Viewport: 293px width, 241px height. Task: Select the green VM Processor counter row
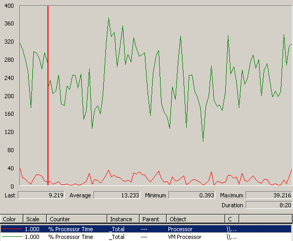tap(146, 237)
